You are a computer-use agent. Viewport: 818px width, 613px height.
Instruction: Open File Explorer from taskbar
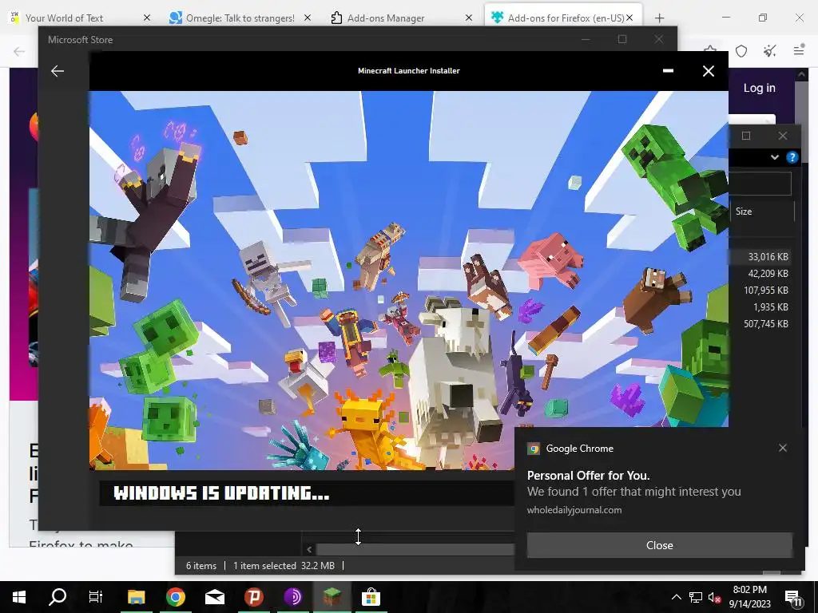pyautogui.click(x=136, y=597)
